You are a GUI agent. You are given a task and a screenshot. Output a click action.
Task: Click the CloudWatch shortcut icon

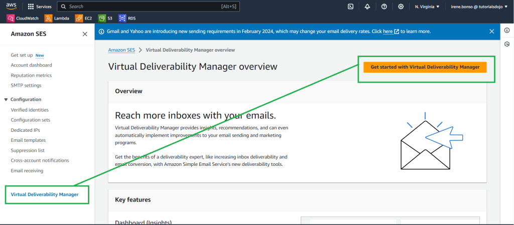point(10,19)
